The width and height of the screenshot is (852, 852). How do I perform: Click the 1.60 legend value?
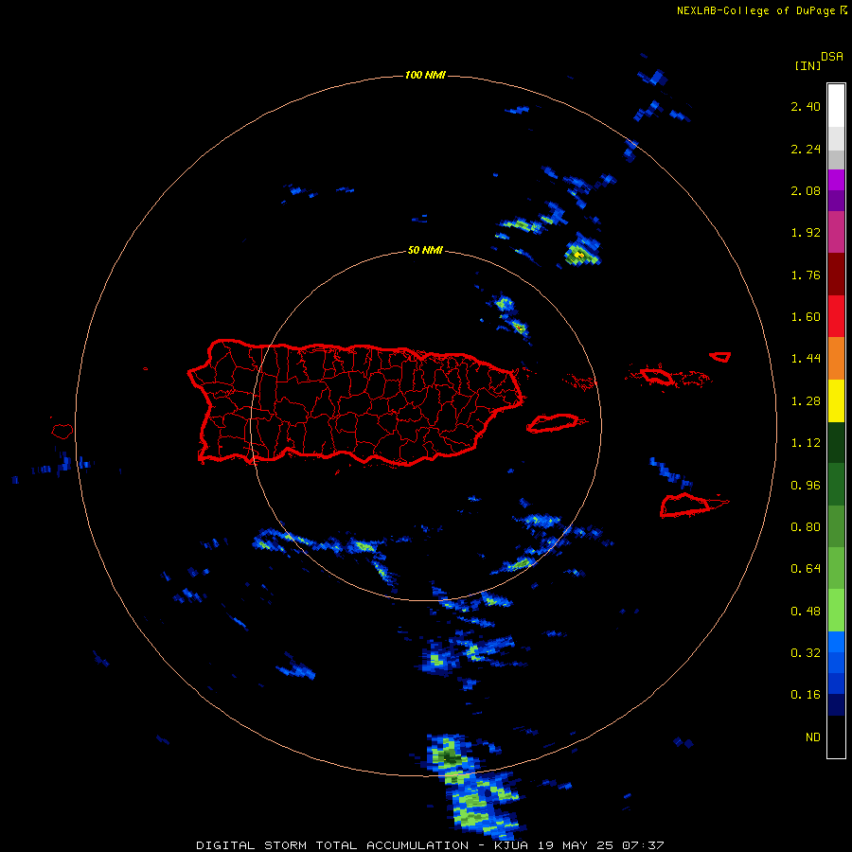click(x=806, y=317)
